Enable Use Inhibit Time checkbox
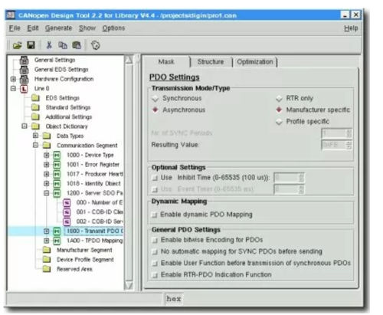Image resolution: width=383 pixels, height=315 pixels. point(155,178)
